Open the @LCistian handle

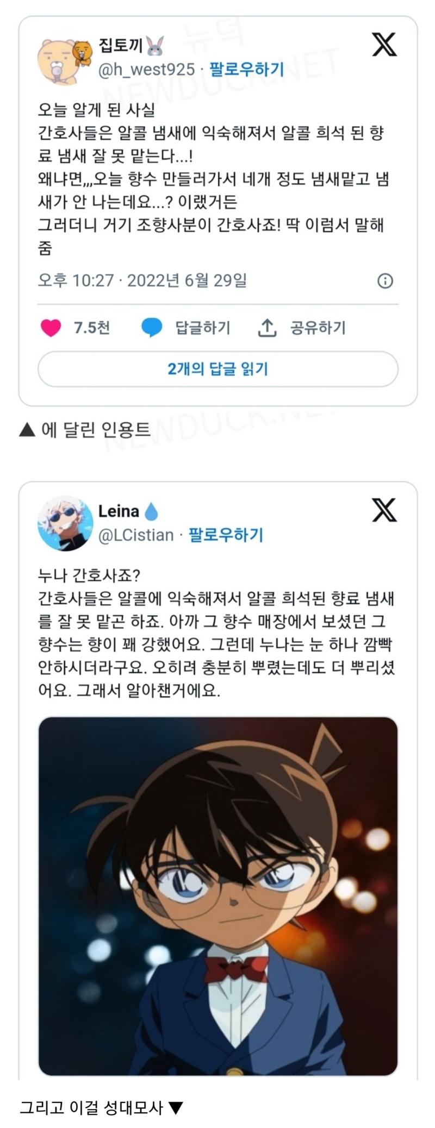coord(136,535)
